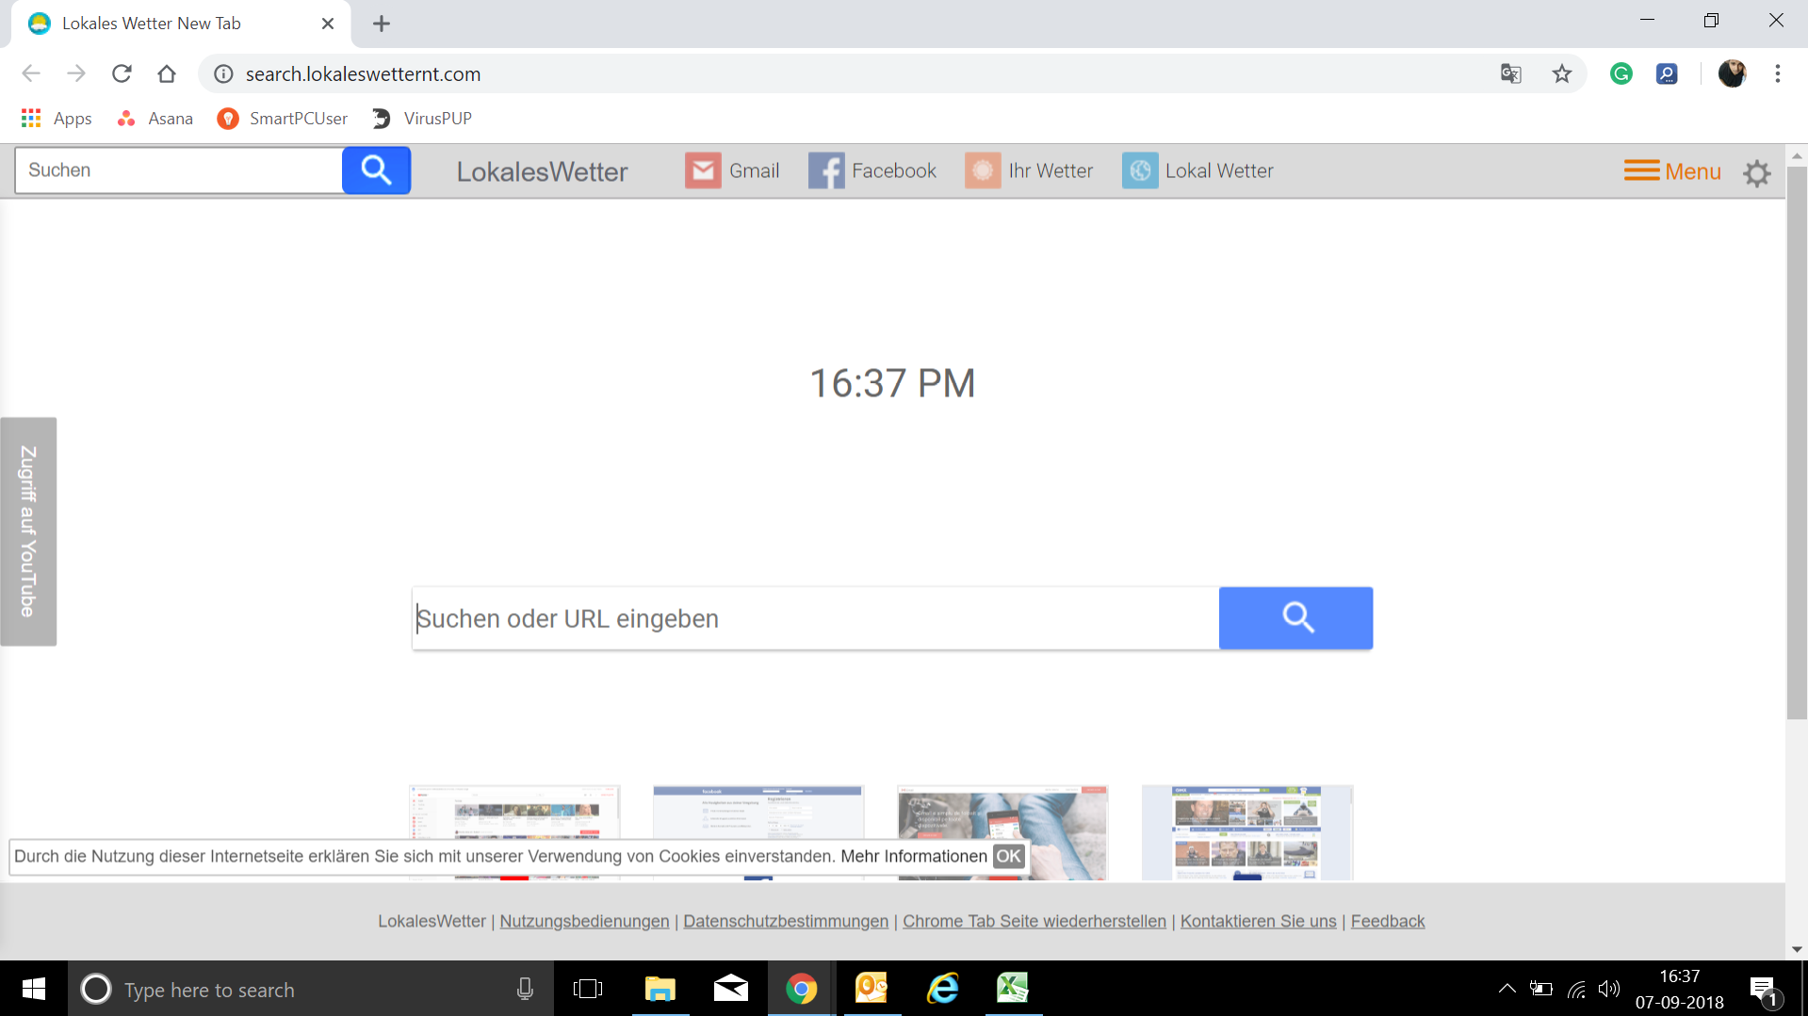The image size is (1808, 1016).
Task: Open the Nutzungsbedienungen page
Action: (x=584, y=921)
